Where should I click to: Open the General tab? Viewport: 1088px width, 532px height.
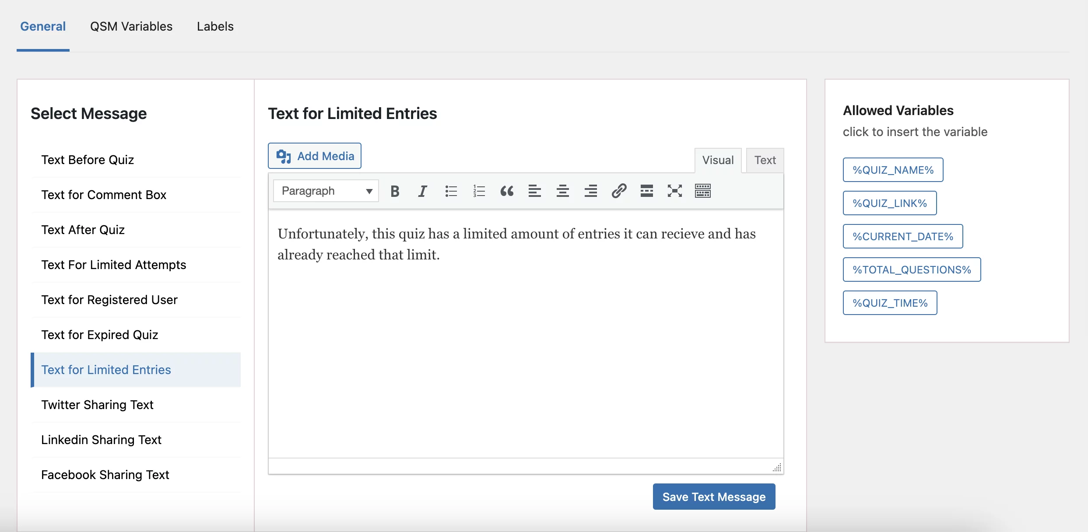43,26
